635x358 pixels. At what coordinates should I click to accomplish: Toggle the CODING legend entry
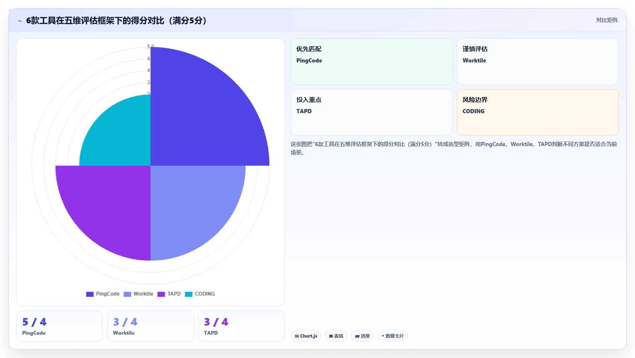(x=200, y=294)
